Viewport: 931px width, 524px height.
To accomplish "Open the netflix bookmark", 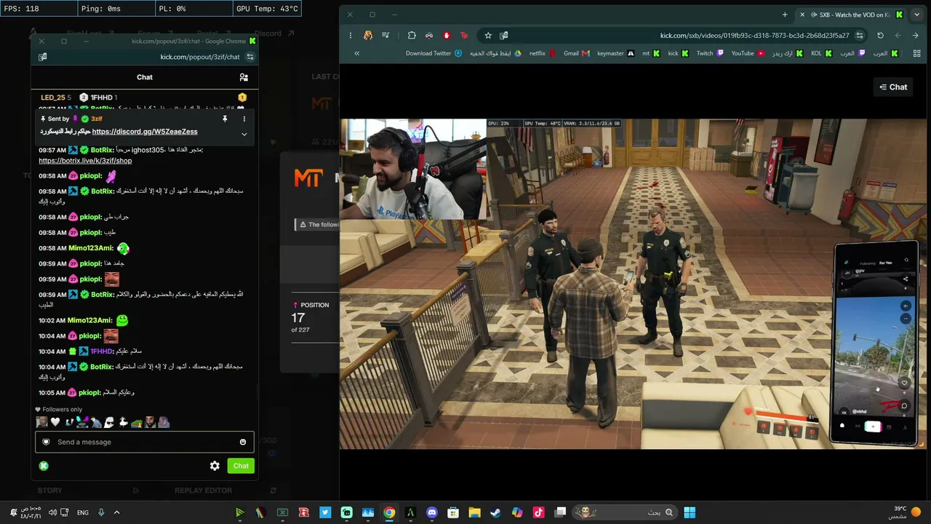I will 543,53.
